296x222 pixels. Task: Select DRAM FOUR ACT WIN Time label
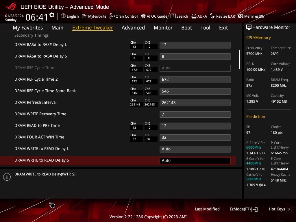tap(39, 137)
